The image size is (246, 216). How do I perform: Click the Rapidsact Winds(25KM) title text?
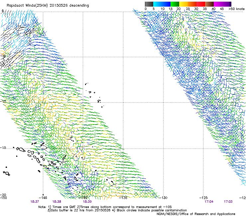[48, 6]
